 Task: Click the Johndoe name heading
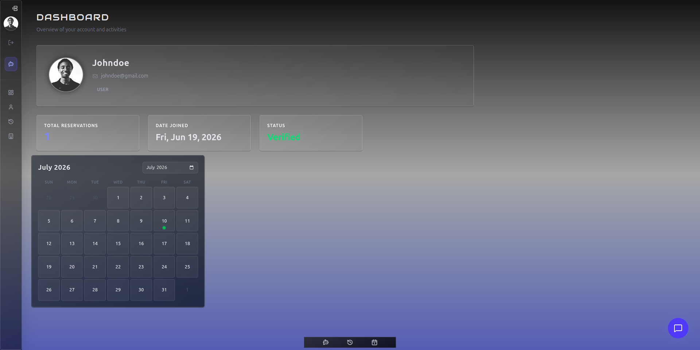tap(110, 63)
